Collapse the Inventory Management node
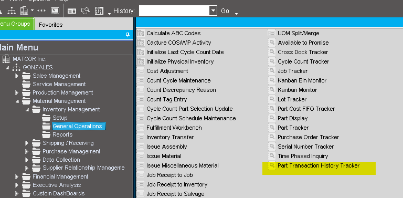Viewport: 403px width, 198px height. 27,110
